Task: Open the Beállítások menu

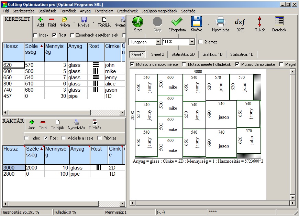Action: [47, 11]
